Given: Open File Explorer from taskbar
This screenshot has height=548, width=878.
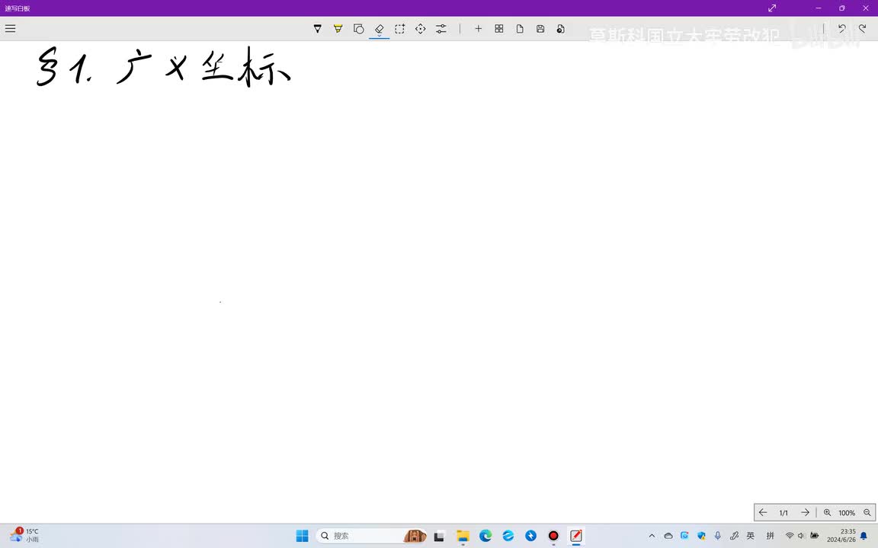Looking at the screenshot, I should pos(463,536).
